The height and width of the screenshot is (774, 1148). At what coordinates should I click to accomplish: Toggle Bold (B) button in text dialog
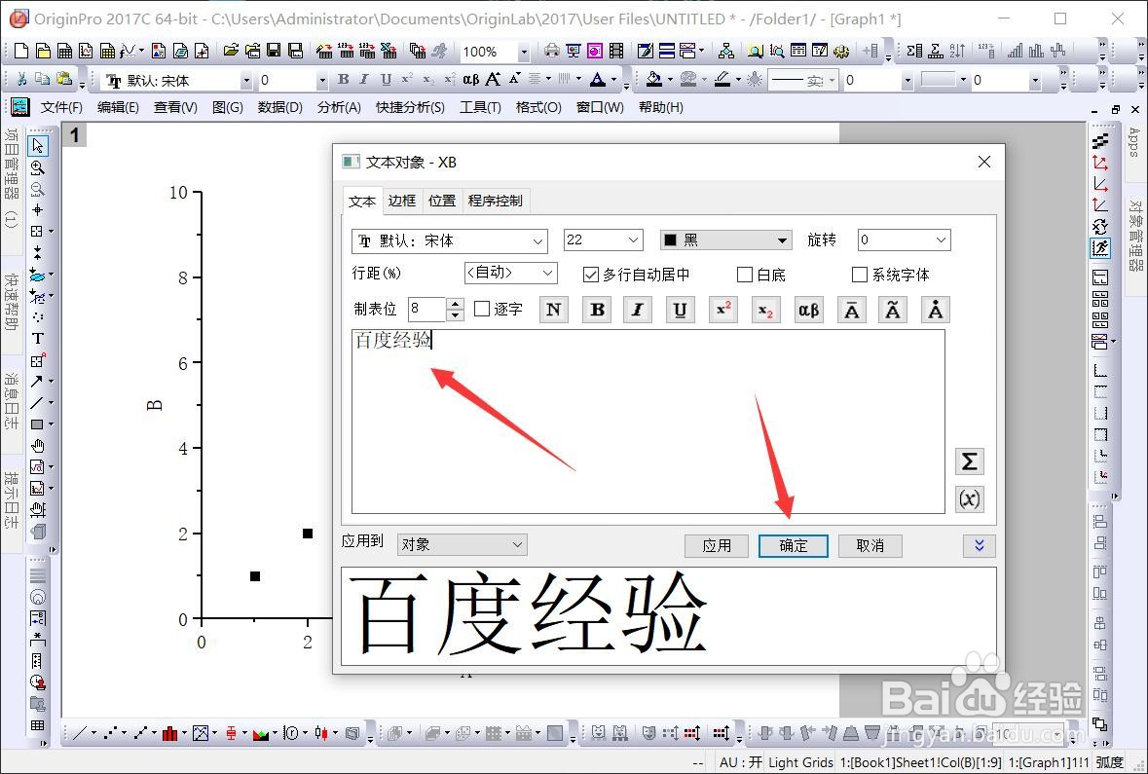[x=597, y=310]
